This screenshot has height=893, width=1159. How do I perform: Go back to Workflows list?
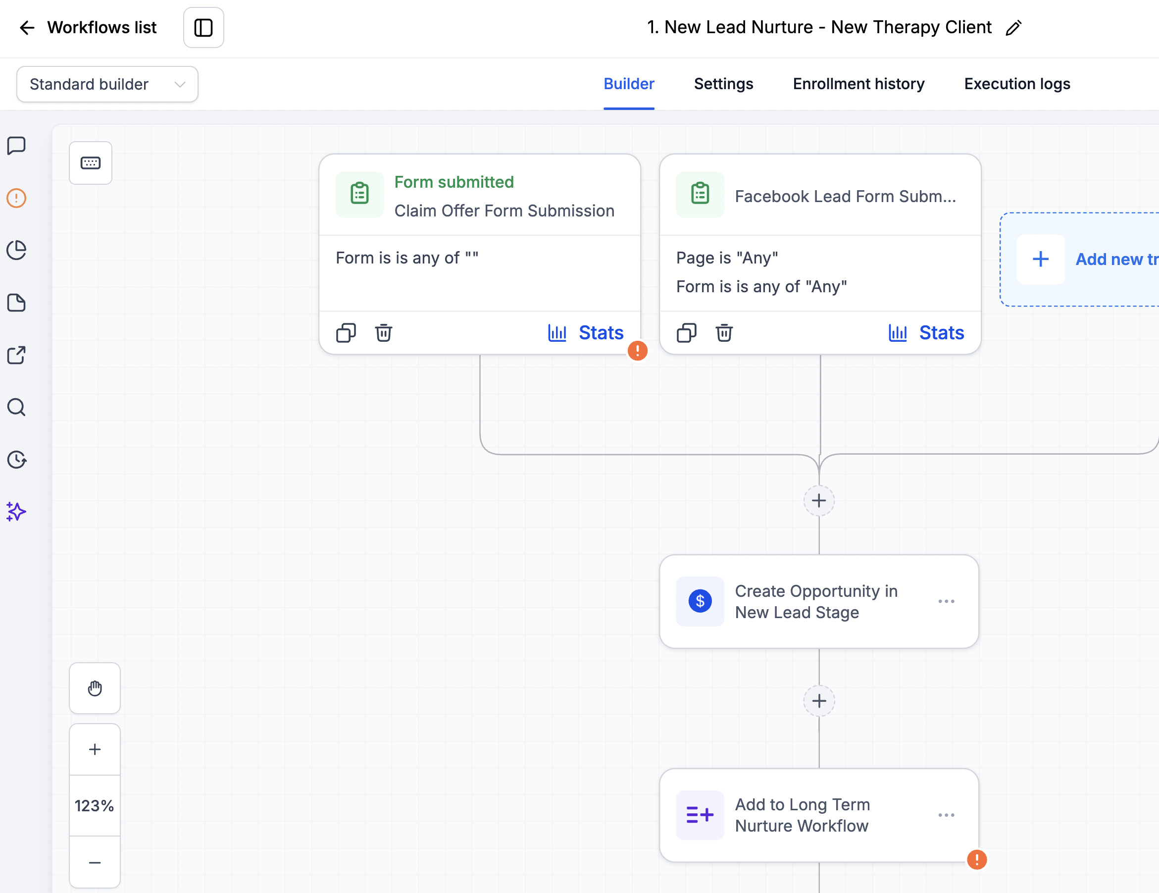point(88,27)
